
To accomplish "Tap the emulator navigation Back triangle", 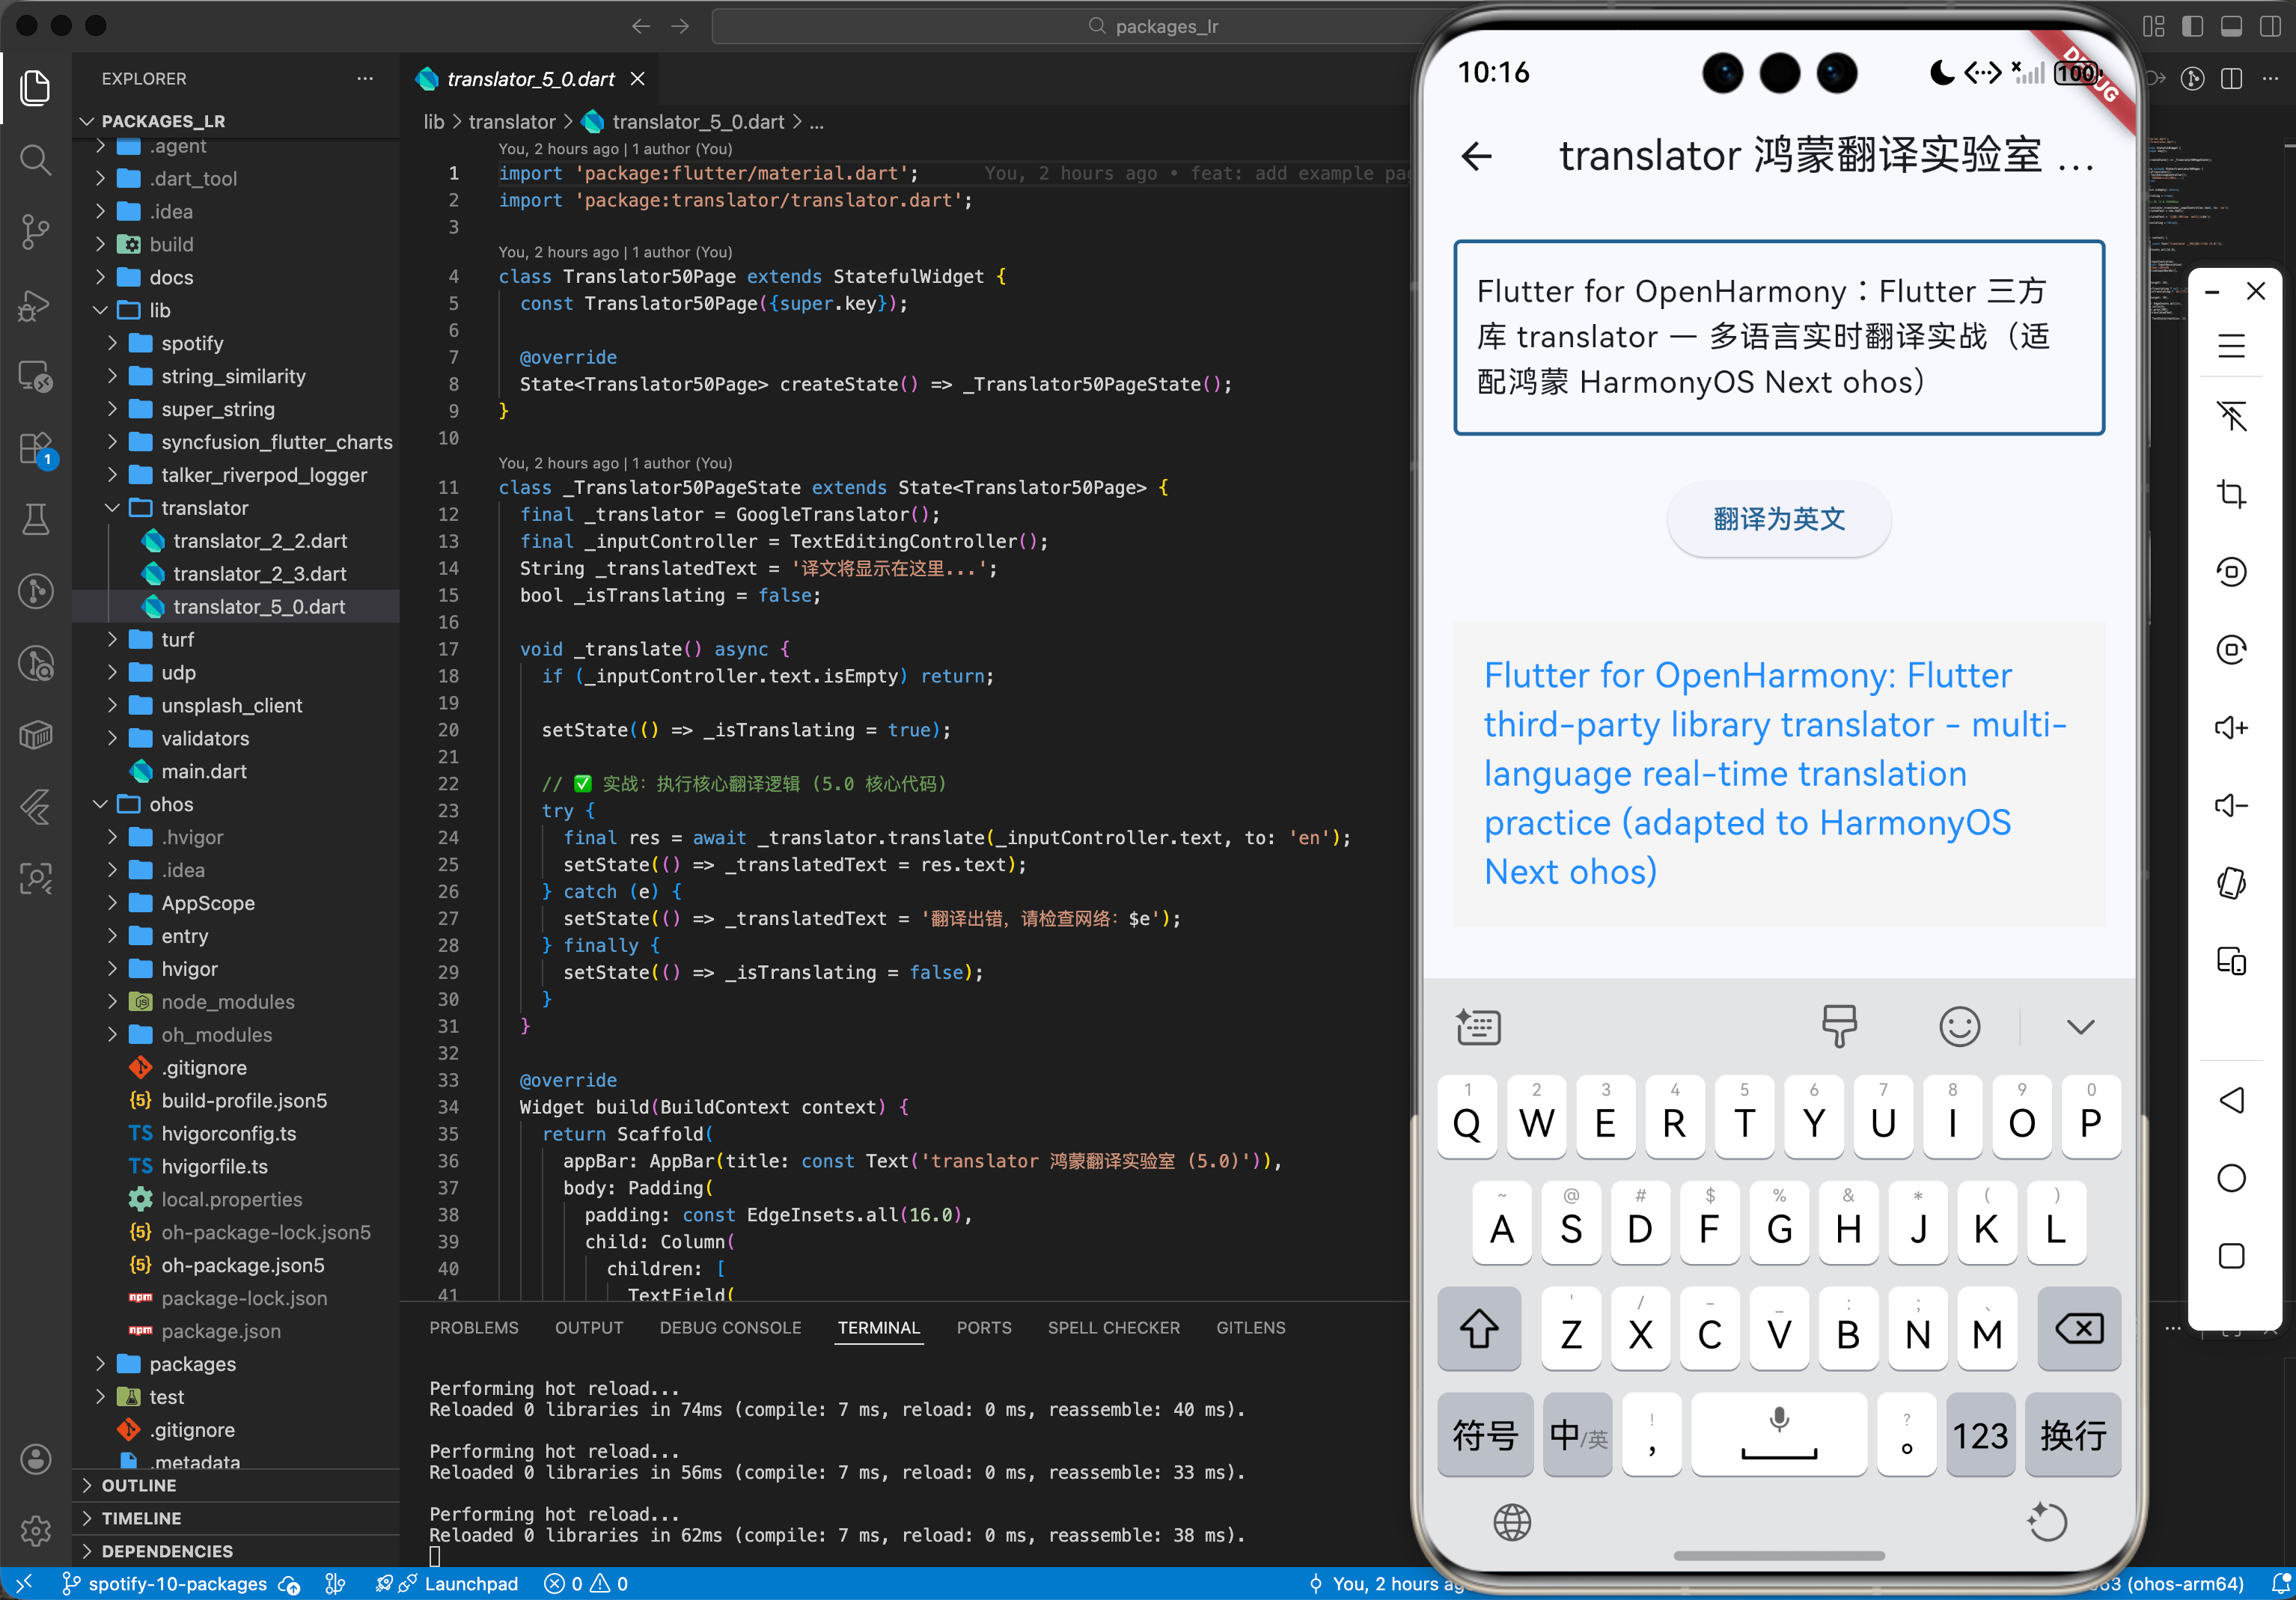I will 2231,1100.
